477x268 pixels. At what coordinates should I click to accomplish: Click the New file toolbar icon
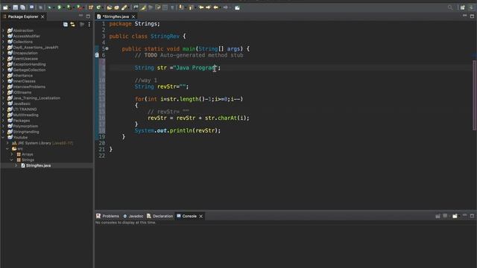(x=5, y=7)
